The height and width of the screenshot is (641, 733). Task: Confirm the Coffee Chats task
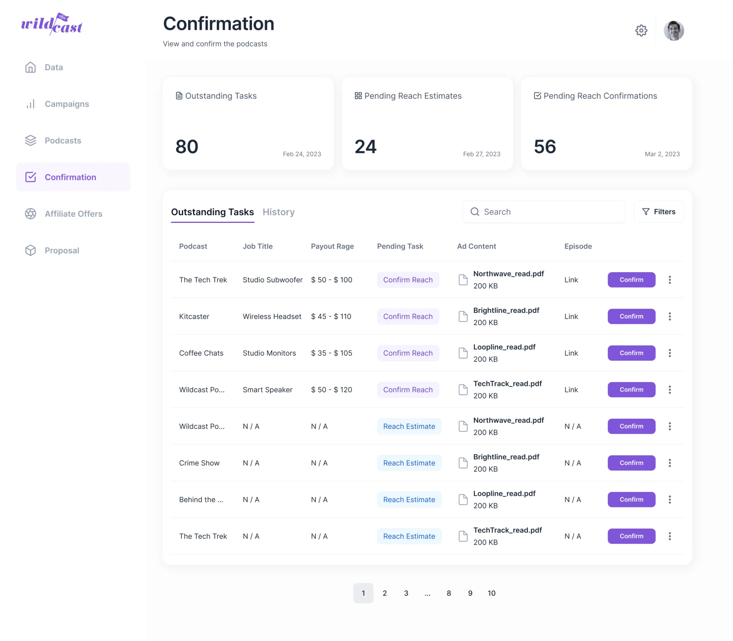631,353
